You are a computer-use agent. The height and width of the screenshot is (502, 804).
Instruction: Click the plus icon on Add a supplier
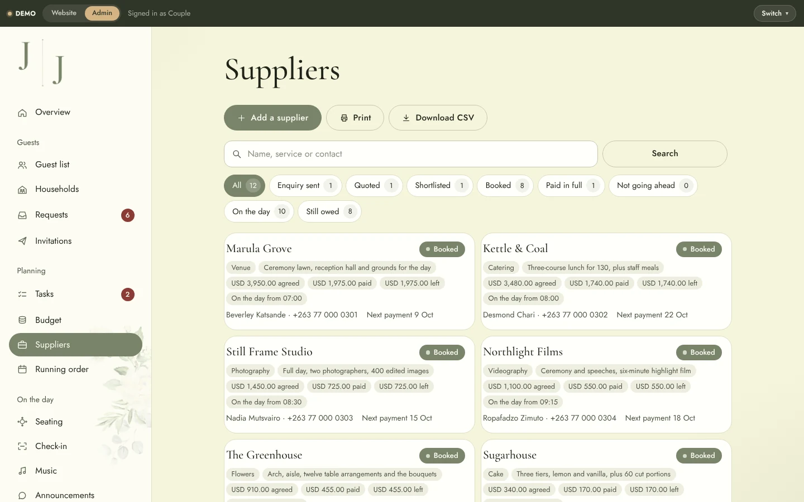click(x=241, y=118)
